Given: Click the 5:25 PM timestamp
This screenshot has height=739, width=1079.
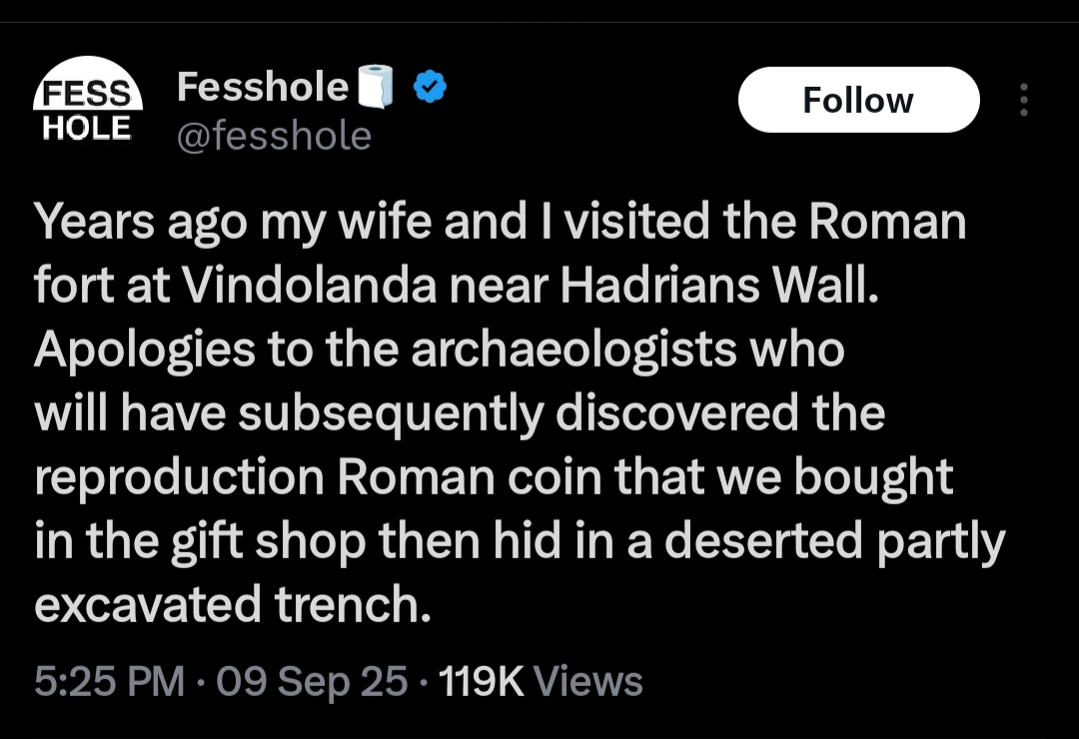Looking at the screenshot, I should point(110,681).
